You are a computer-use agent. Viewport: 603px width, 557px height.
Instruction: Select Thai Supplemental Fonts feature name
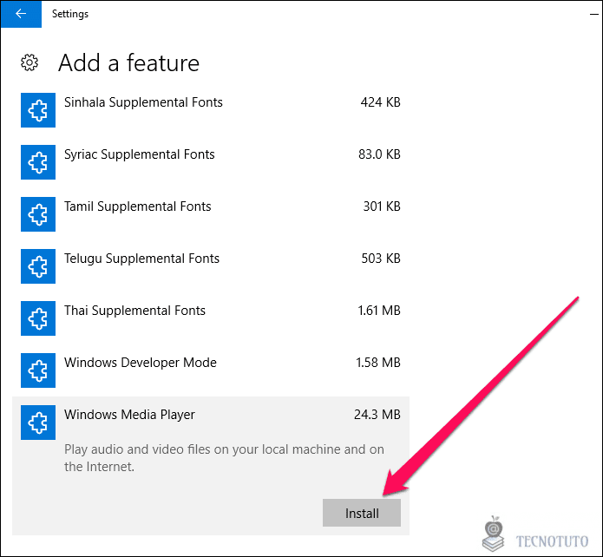click(x=134, y=311)
